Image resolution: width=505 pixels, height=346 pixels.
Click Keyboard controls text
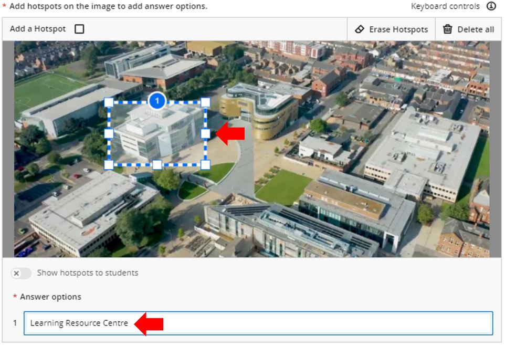445,6
